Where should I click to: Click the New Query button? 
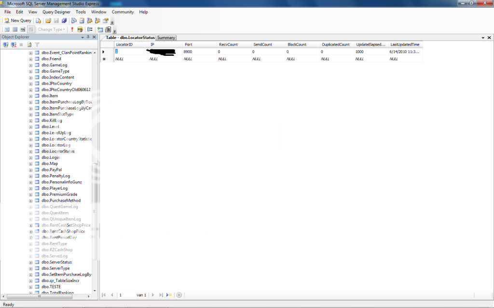pos(17,21)
